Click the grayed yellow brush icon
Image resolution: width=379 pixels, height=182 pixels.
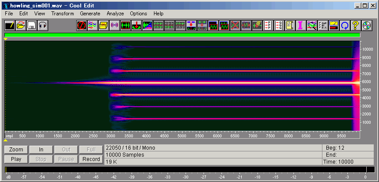coord(257,25)
